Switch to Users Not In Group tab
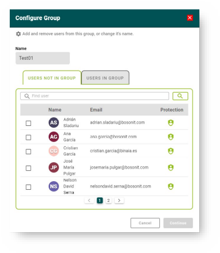Image resolution: width=220 pixels, height=253 pixels. click(52, 78)
